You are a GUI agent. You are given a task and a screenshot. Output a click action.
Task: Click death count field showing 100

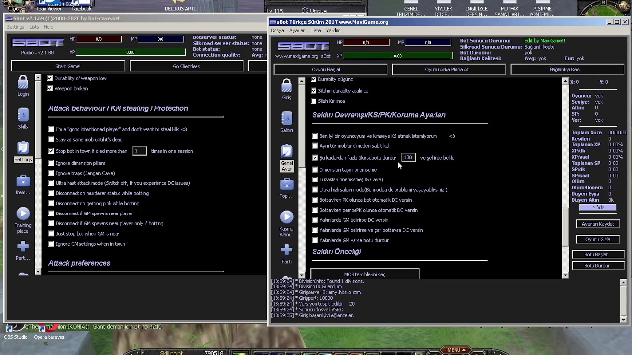click(408, 158)
